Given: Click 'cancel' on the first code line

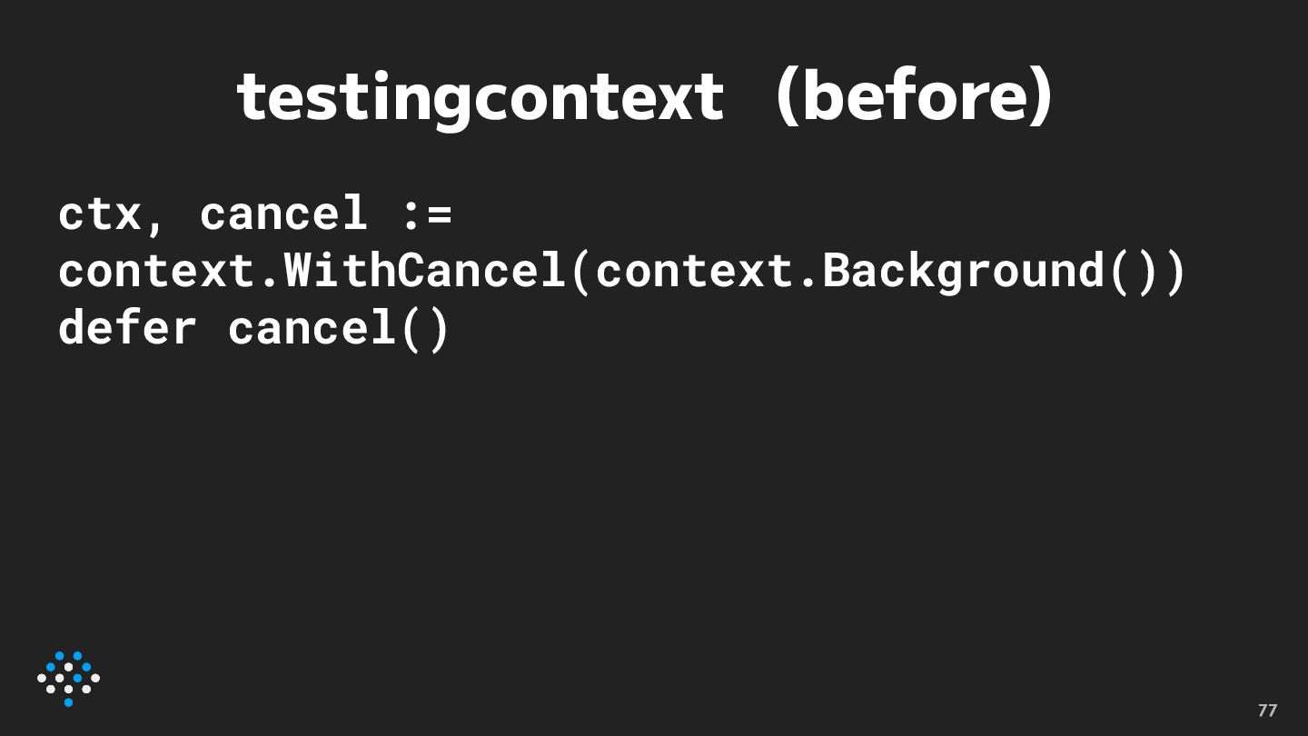Looking at the screenshot, I should (282, 215).
